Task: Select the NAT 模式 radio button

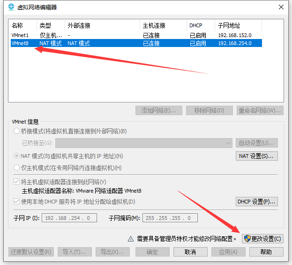Action: [16, 156]
